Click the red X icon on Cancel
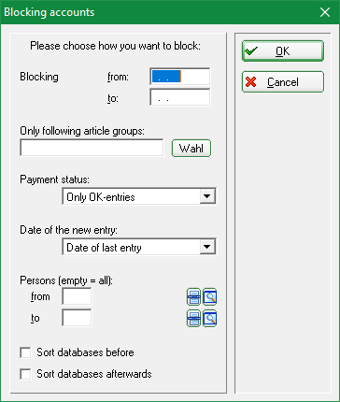Viewport: 340px width, 402px height. point(250,82)
